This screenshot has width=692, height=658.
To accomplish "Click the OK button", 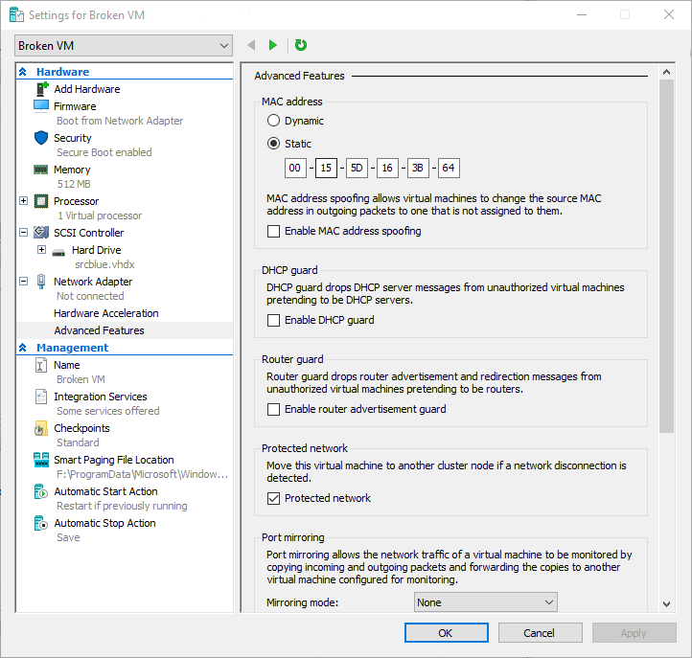I will click(447, 633).
